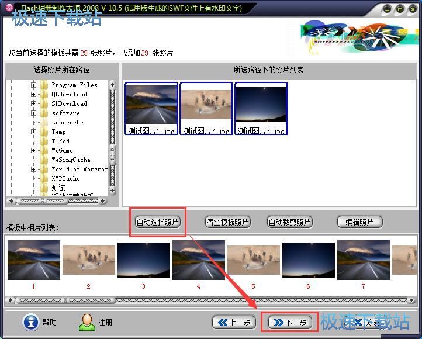Select the QLDownload folder label

pyautogui.click(x=69, y=95)
